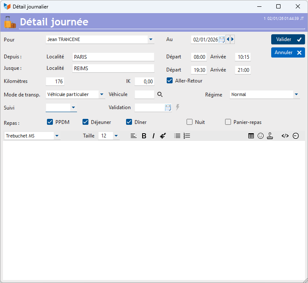Search vehicle with magnifying glass icon
308x283 pixels.
click(160, 94)
